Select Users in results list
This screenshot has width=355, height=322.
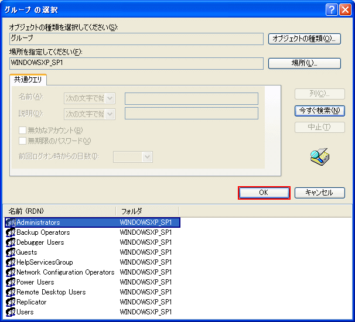[25, 312]
